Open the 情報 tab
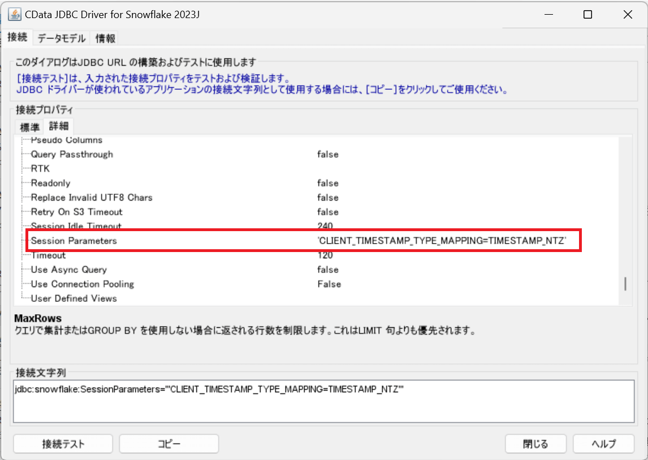The width and height of the screenshot is (648, 460). pos(104,38)
